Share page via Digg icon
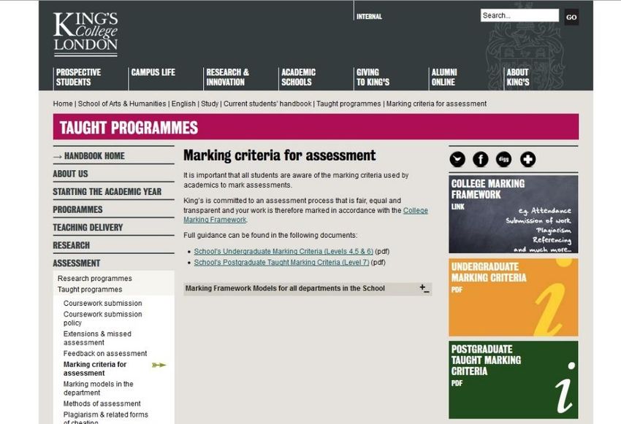The width and height of the screenshot is (621, 424). (504, 159)
